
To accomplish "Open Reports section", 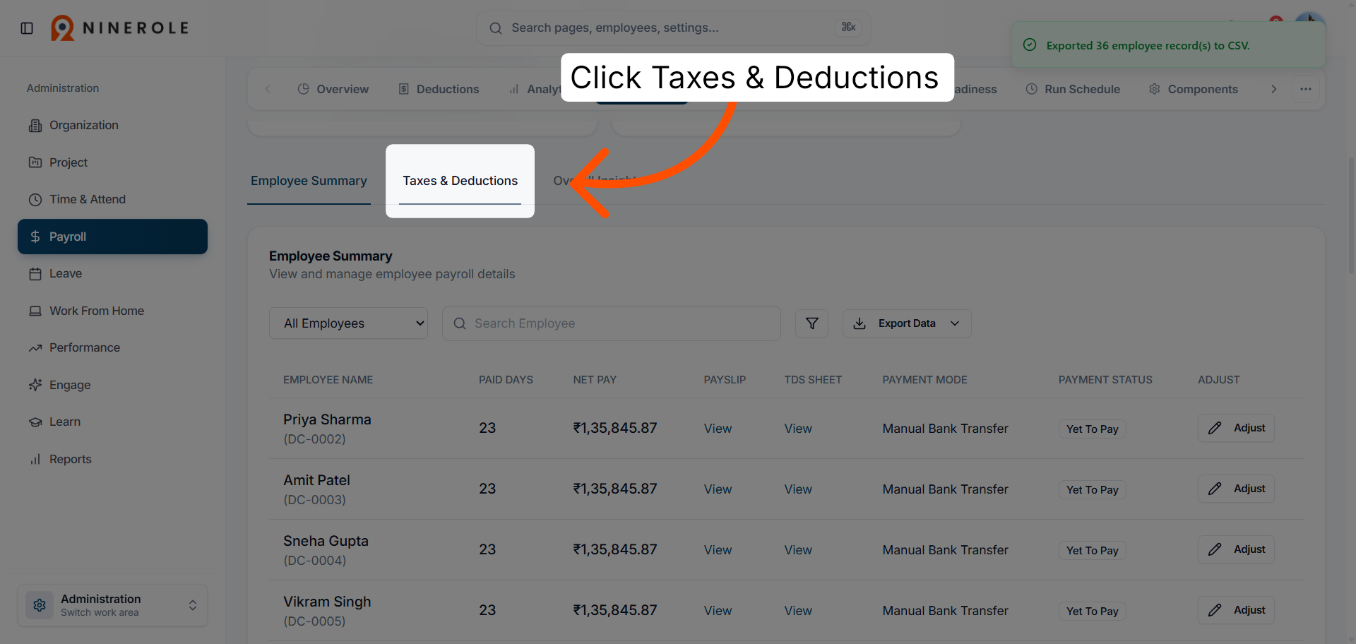I will point(112,459).
